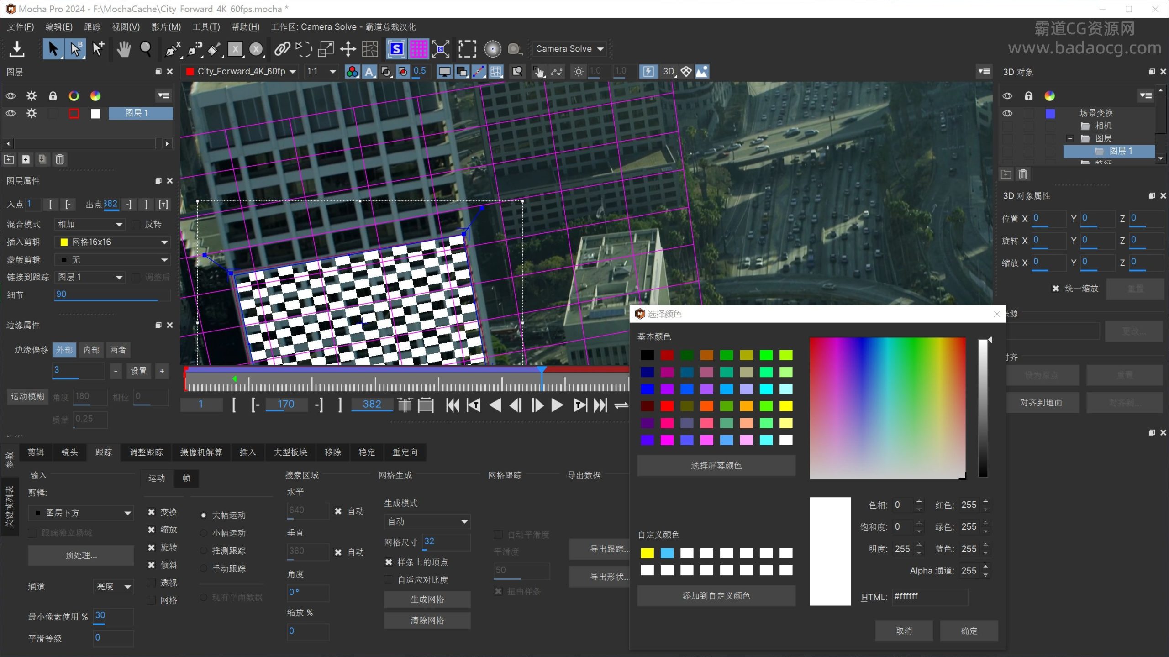The height and width of the screenshot is (657, 1169).
Task: Click Play forward button
Action: click(557, 405)
